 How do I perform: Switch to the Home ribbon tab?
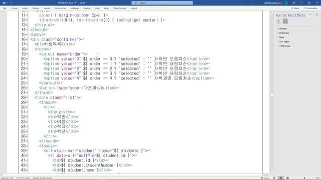pos(15,8)
